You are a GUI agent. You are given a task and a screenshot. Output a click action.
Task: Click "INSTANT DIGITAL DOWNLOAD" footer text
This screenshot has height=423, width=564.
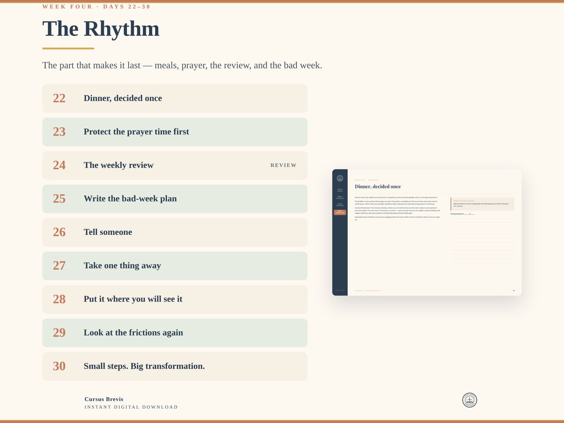point(131,407)
